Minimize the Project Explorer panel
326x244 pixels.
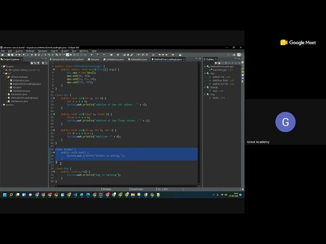(43, 59)
